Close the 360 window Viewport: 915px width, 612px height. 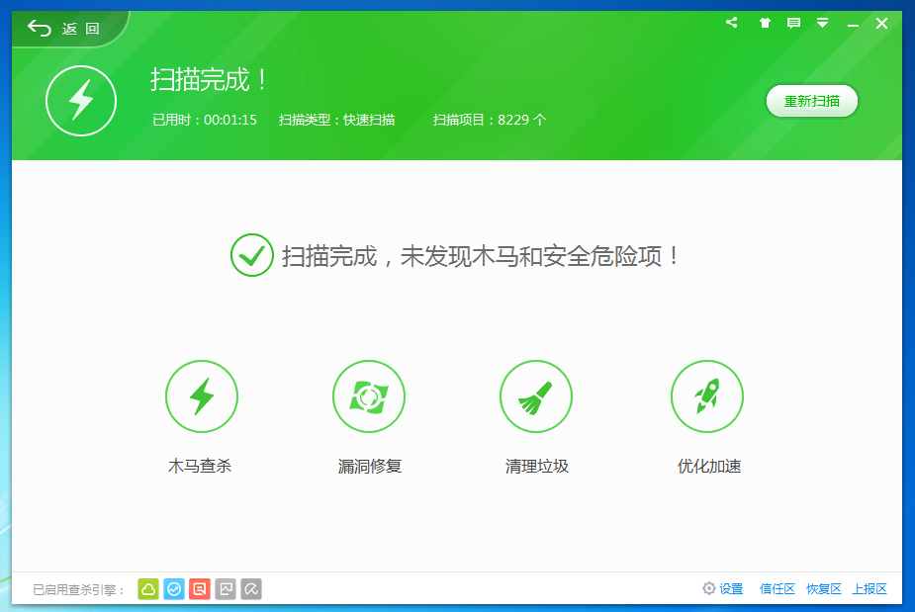[881, 24]
